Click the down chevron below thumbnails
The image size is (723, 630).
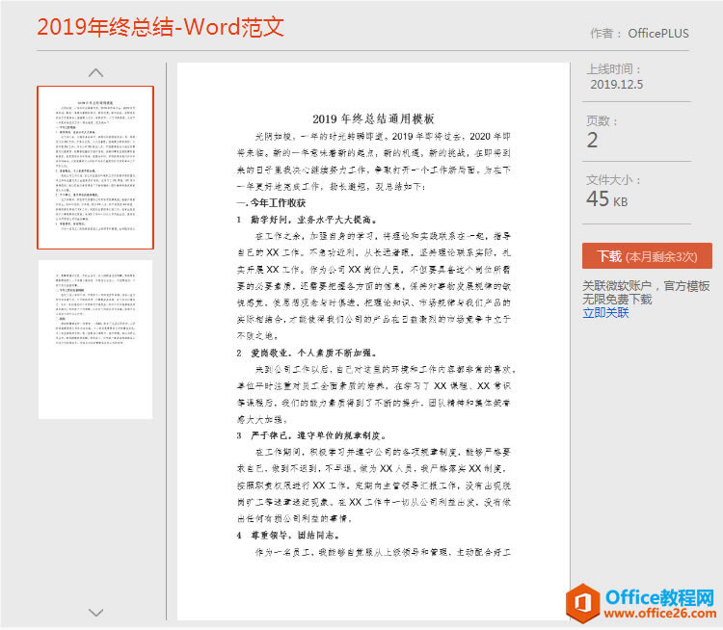[x=95, y=613]
